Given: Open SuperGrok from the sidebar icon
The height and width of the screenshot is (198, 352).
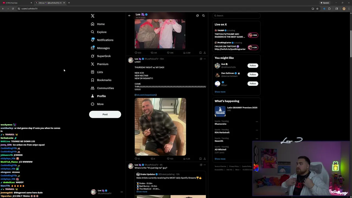Looking at the screenshot, I should [x=93, y=56].
